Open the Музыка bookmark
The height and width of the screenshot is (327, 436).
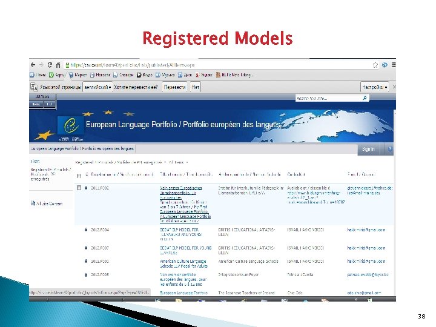(x=165, y=75)
